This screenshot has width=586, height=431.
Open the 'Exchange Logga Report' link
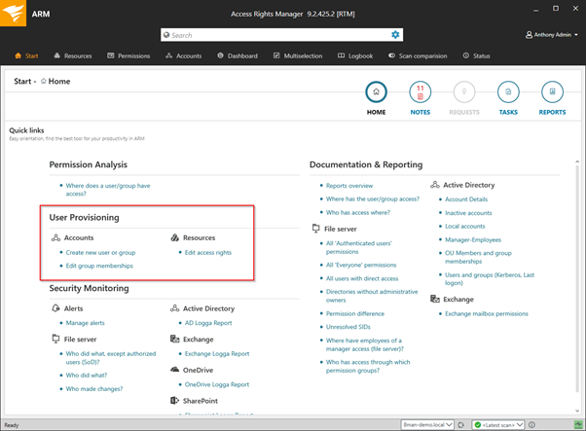217,353
